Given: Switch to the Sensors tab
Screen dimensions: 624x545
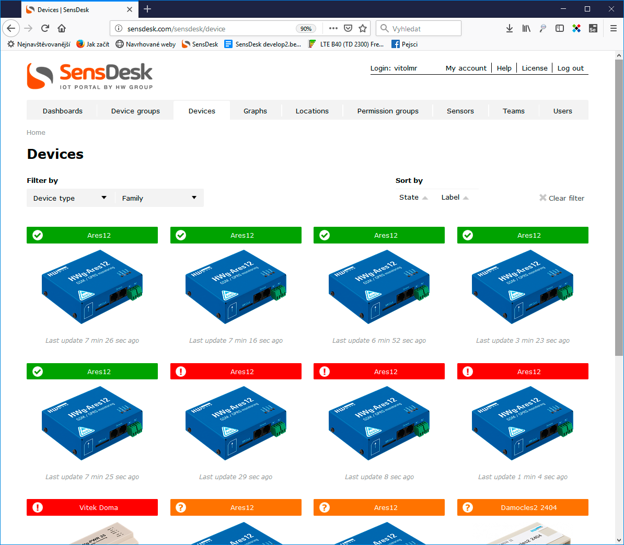Looking at the screenshot, I should click(x=460, y=111).
